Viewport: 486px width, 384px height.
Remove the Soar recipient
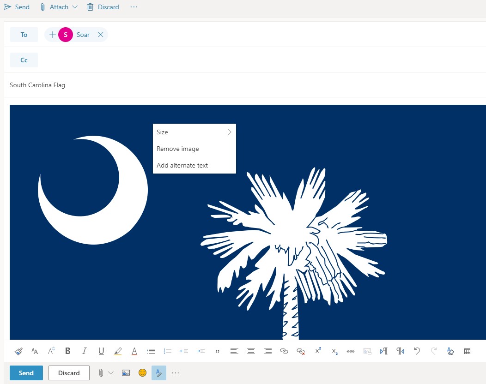click(x=100, y=35)
